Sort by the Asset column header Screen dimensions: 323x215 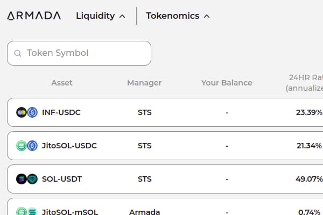(62, 83)
